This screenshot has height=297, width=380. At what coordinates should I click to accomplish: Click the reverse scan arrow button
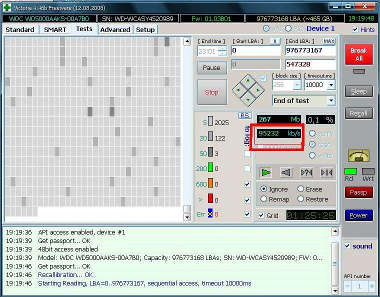286,172
